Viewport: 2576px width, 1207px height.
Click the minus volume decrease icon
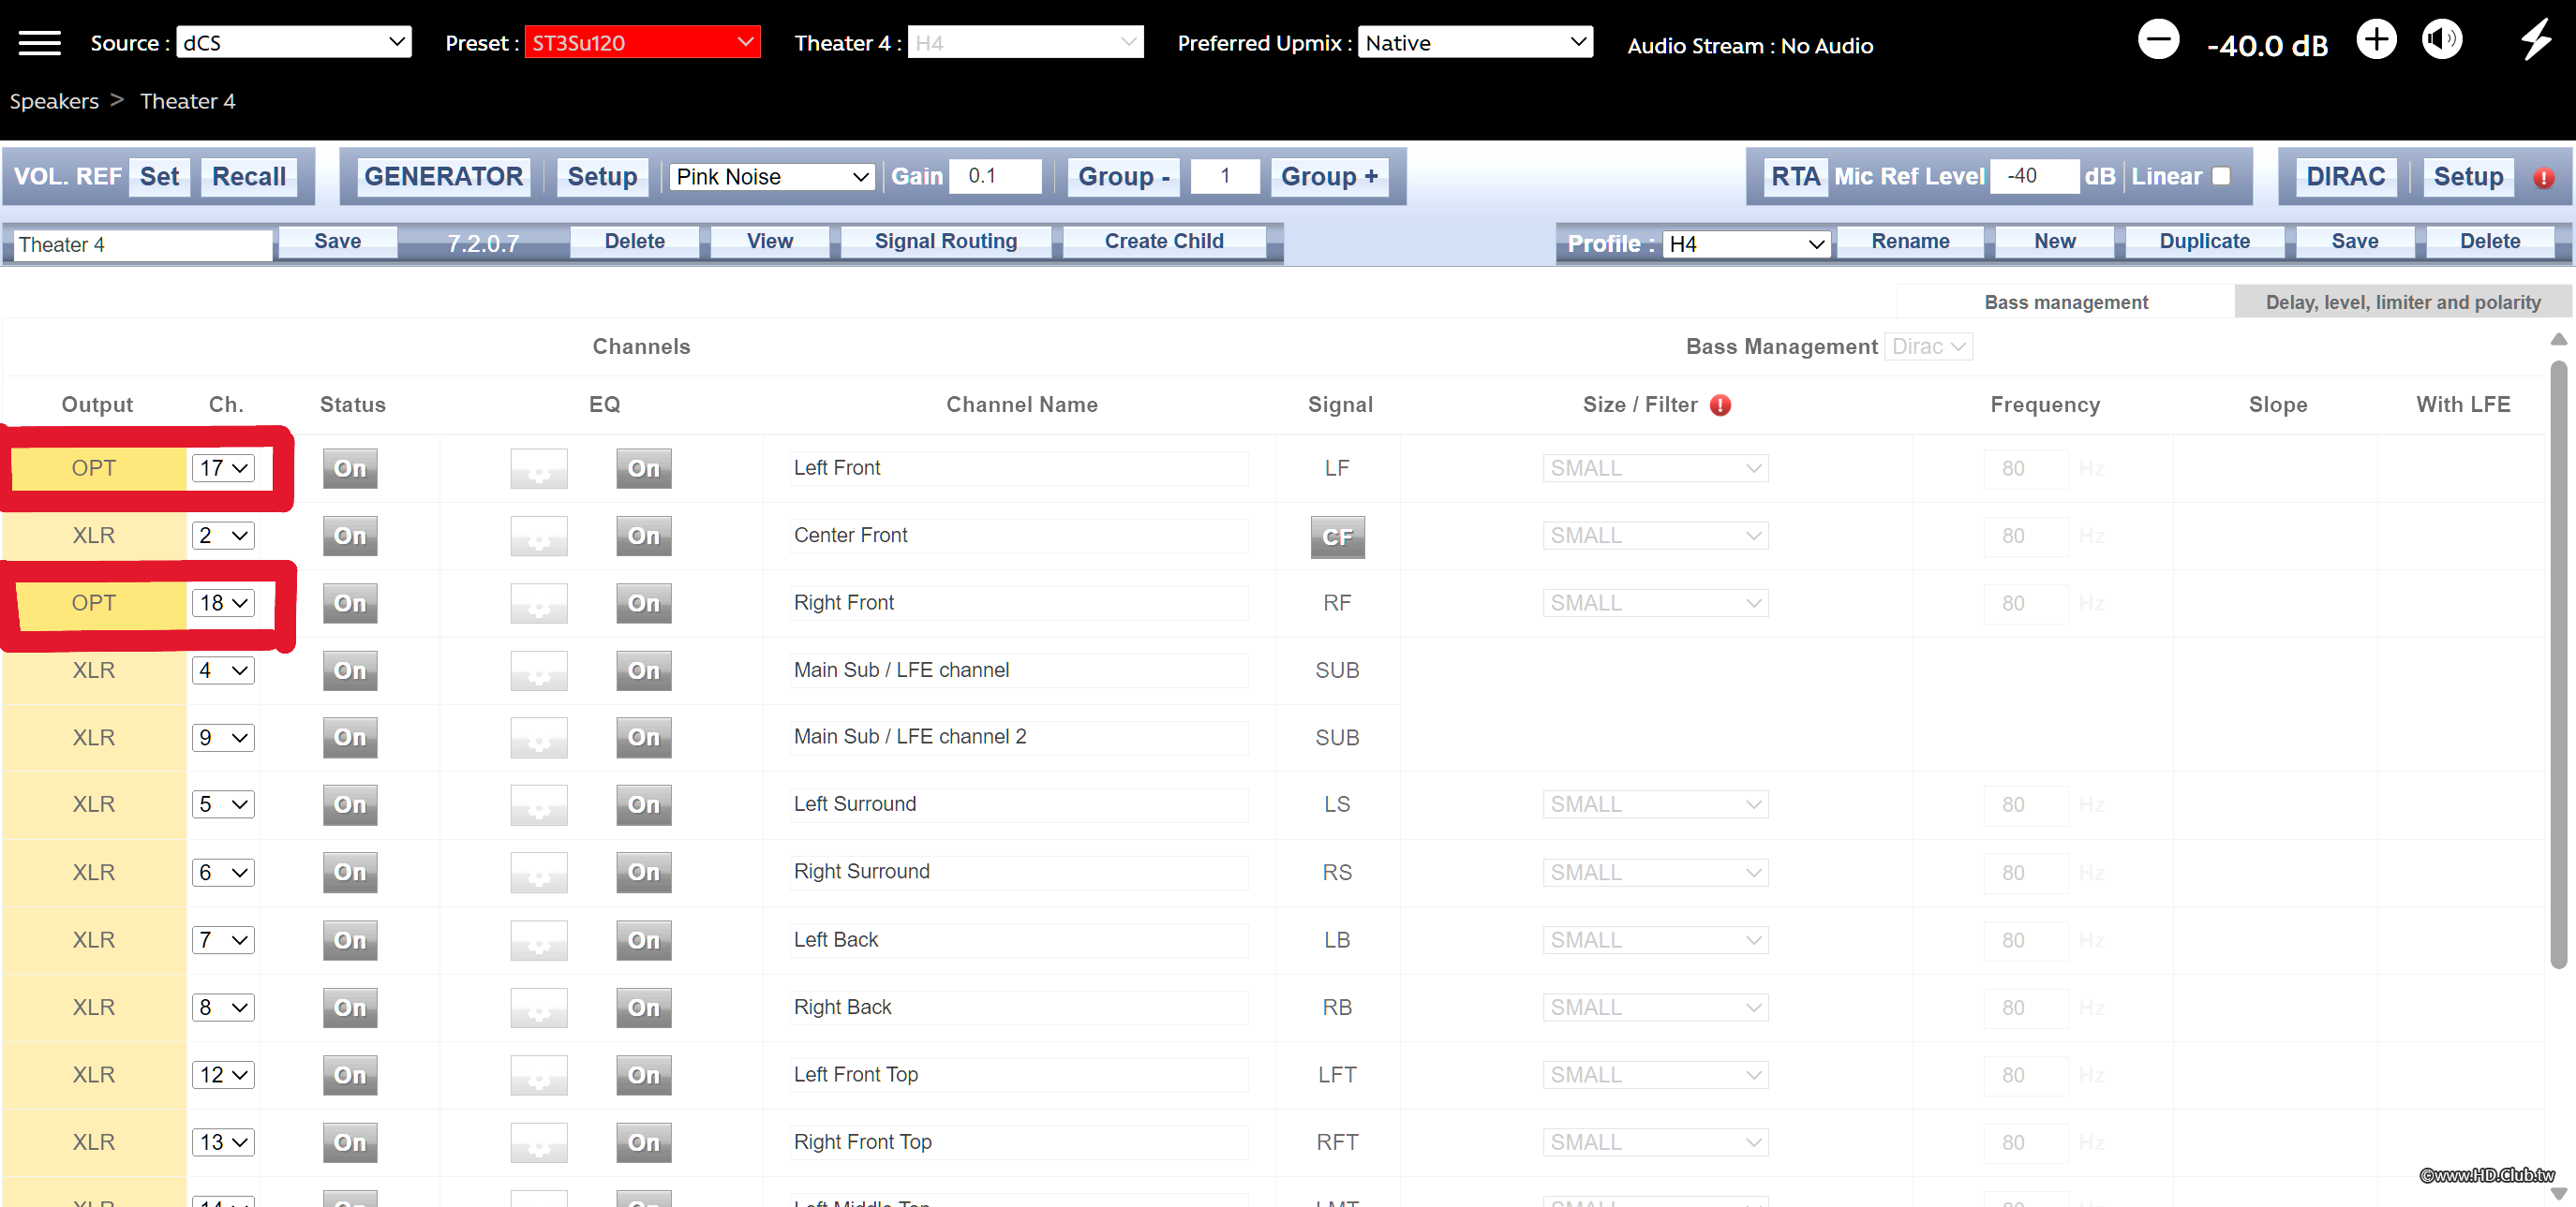pos(2158,41)
